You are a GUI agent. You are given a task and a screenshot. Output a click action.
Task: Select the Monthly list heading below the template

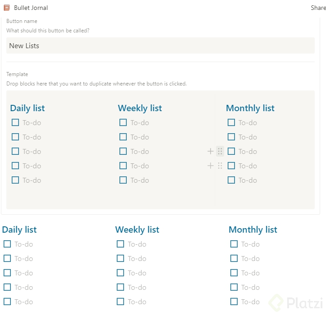click(x=253, y=229)
